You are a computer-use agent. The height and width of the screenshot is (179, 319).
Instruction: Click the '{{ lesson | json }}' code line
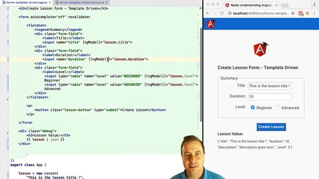pos(45,140)
